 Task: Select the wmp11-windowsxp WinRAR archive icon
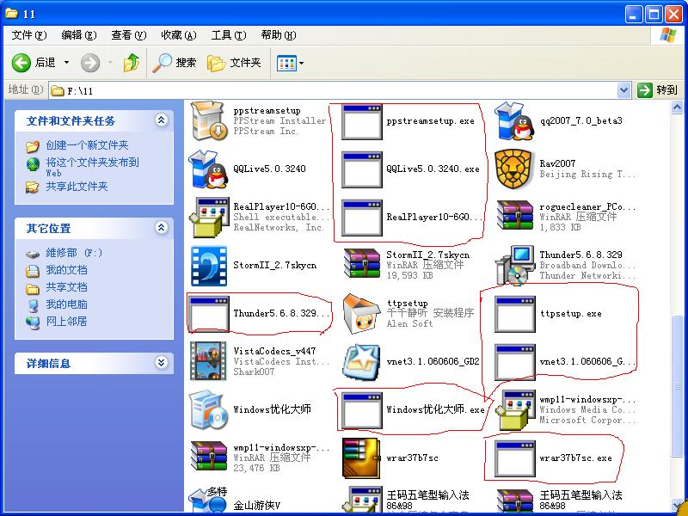(x=209, y=457)
